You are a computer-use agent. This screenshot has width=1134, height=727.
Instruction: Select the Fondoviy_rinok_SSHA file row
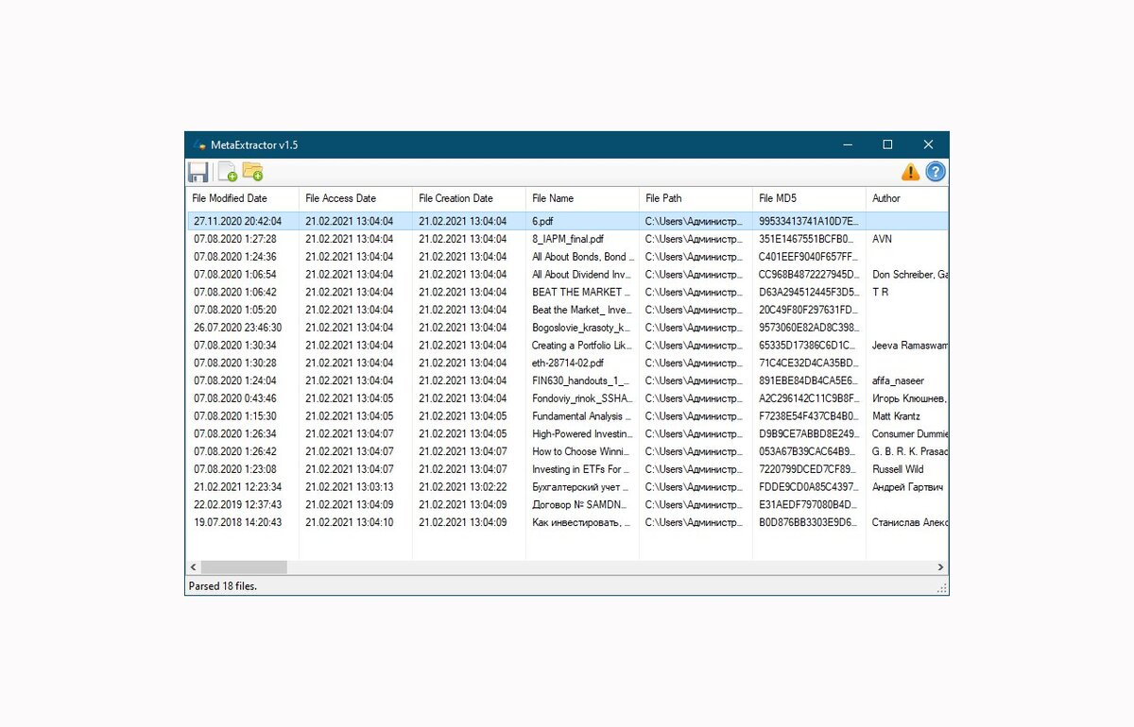click(567, 398)
